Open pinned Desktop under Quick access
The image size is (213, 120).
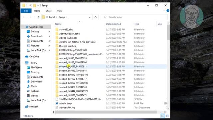[x=35, y=31]
